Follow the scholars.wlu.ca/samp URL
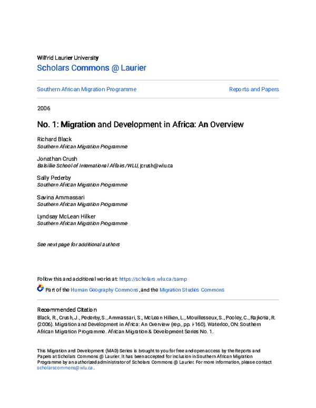Viewport: 316px width, 408px height. (x=153, y=279)
